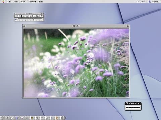Collapse the Controls palette with its windowshade box
The height and width of the screenshot is (120, 161).
coord(43,14)
